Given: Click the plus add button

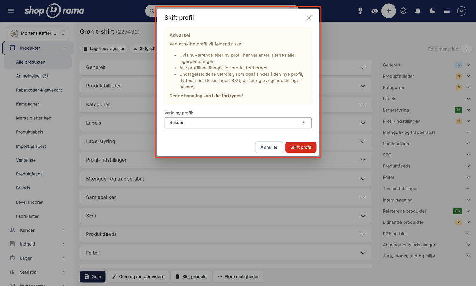Looking at the screenshot, I should coord(389,11).
